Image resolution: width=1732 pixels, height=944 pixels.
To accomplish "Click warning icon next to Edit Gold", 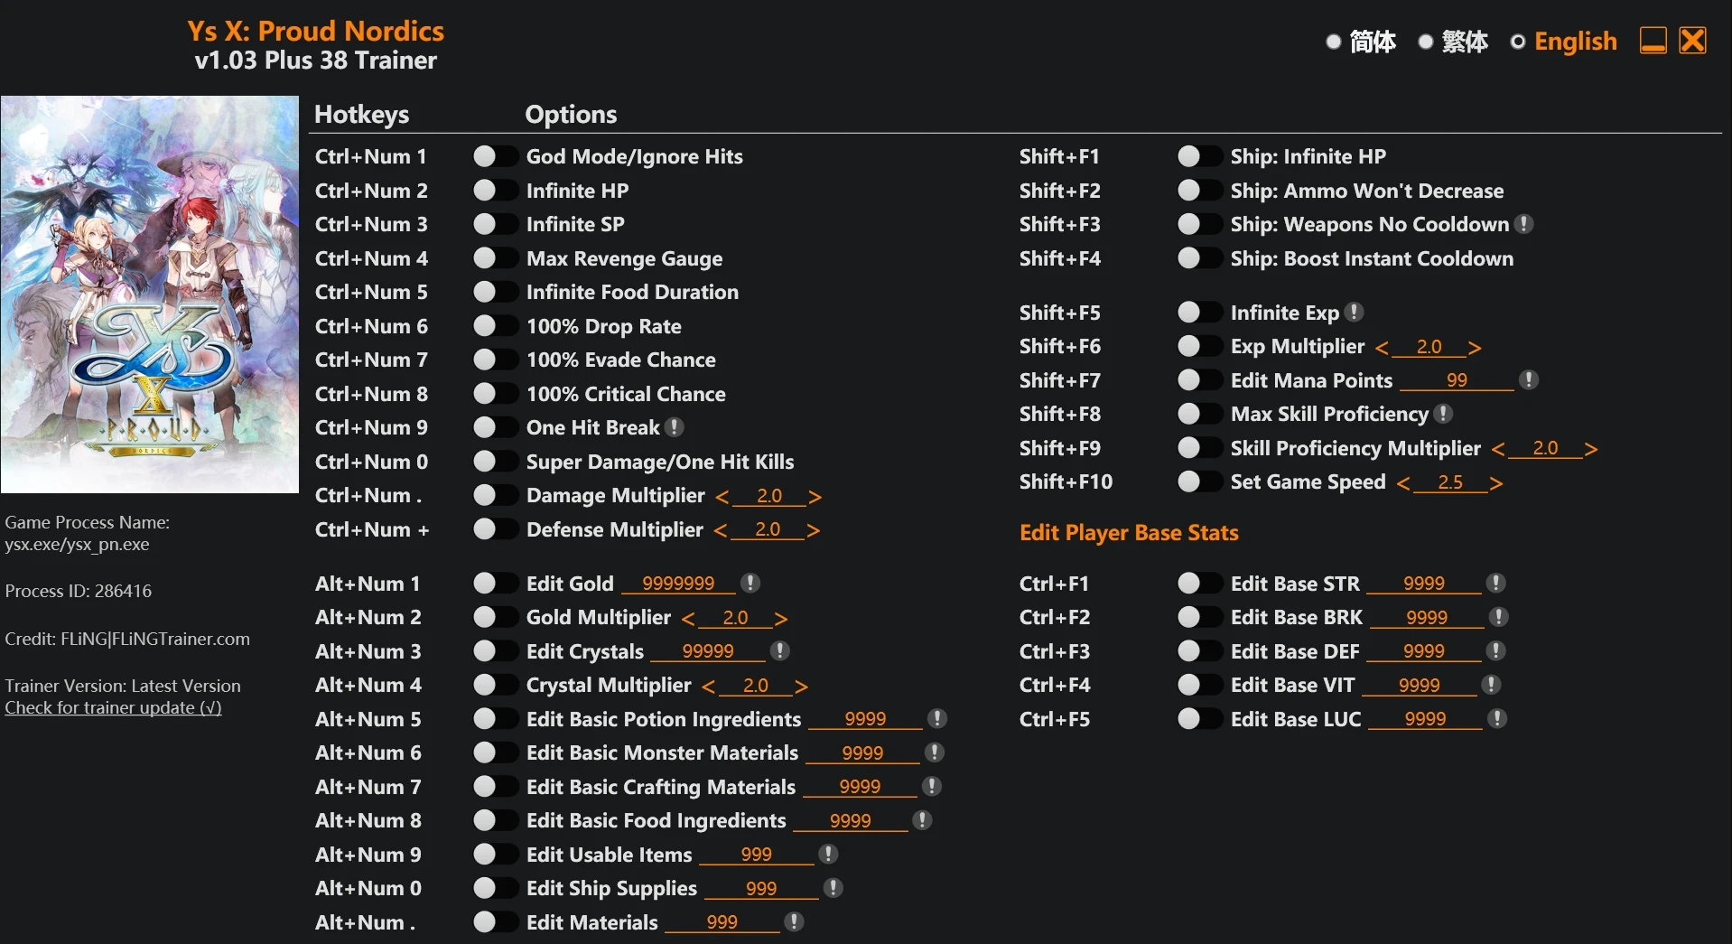I will click(x=750, y=584).
